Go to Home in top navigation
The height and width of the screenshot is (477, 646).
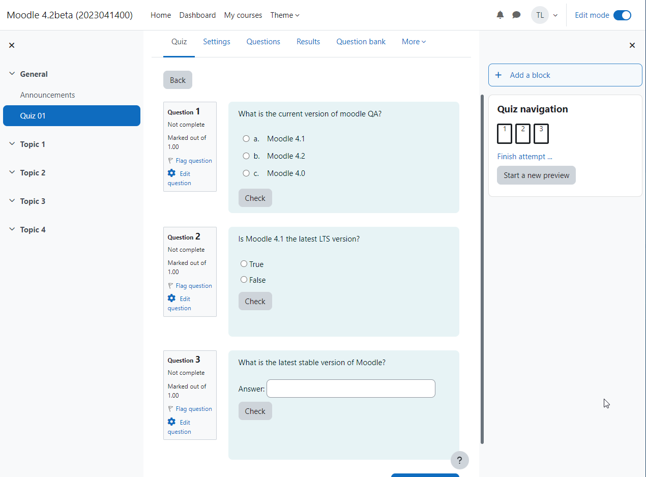tap(161, 15)
